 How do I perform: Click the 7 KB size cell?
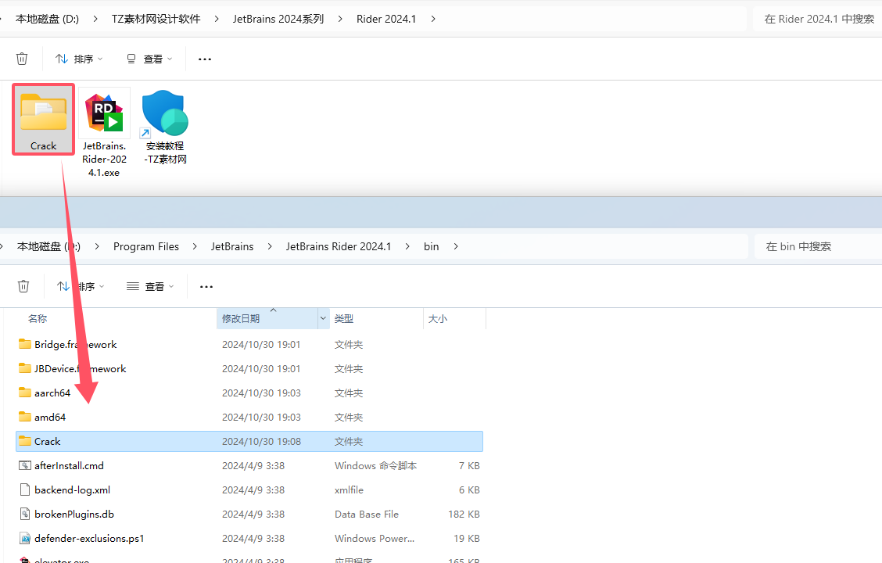(x=469, y=466)
